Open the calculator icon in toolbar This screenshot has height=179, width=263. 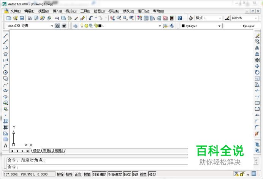[171, 18]
